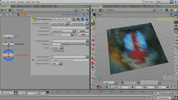Select the grid1 node
Image resolution: width=178 pixels, height=100 pixels.
[9, 36]
